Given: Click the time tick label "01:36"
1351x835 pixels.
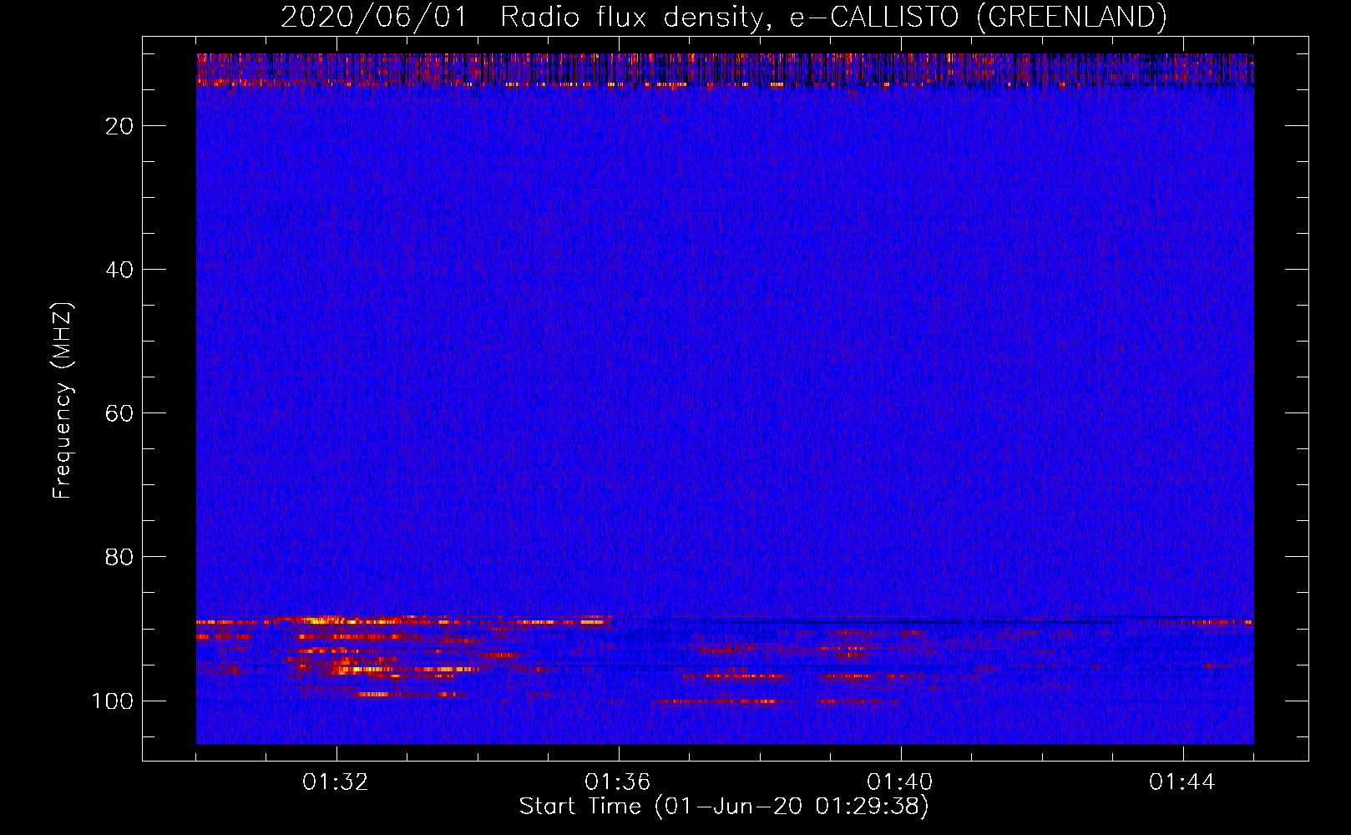Looking at the screenshot, I should pyautogui.click(x=618, y=782).
